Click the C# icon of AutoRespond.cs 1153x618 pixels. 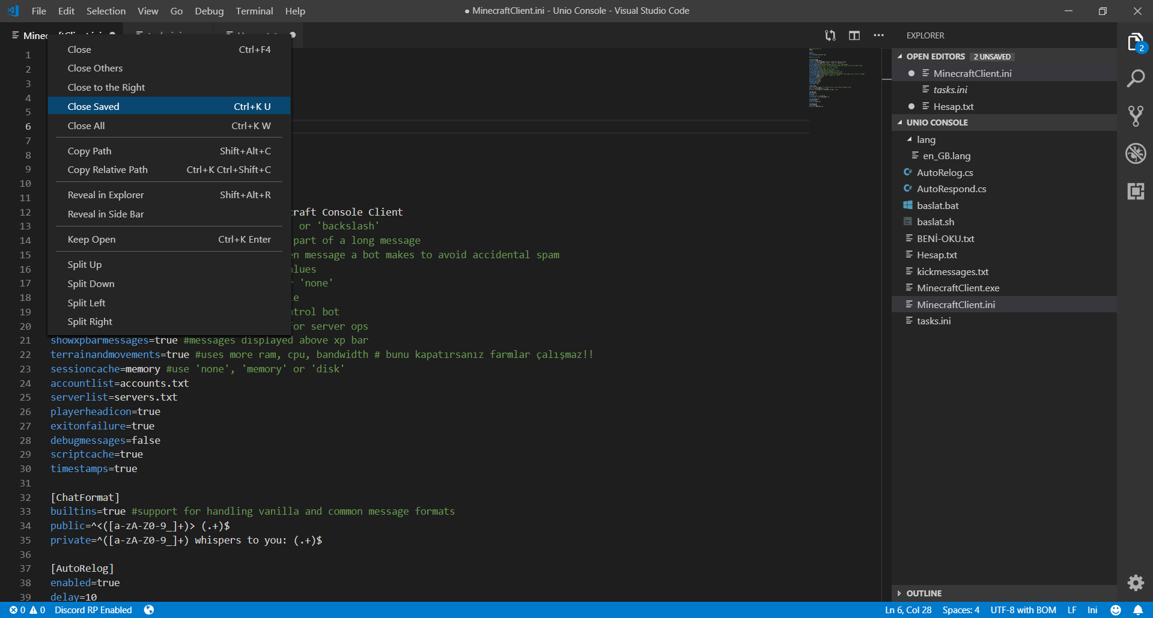point(908,189)
